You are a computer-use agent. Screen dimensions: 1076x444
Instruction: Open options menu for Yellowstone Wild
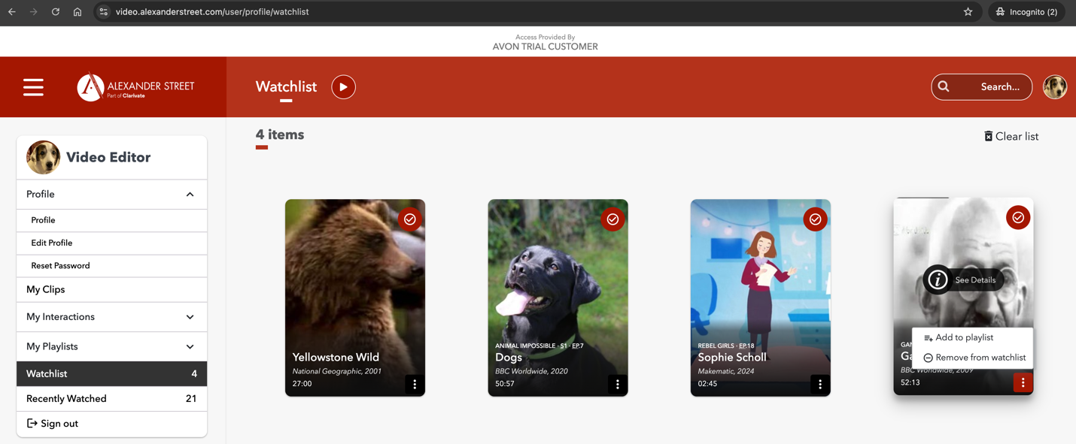[x=415, y=384]
